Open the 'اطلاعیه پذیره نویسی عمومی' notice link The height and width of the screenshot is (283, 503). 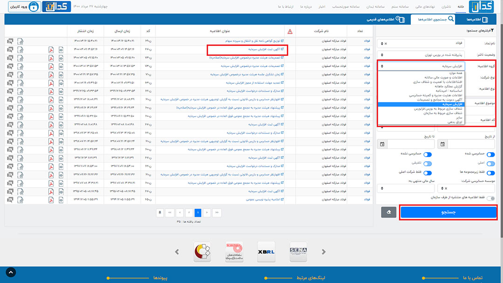pos(265,200)
